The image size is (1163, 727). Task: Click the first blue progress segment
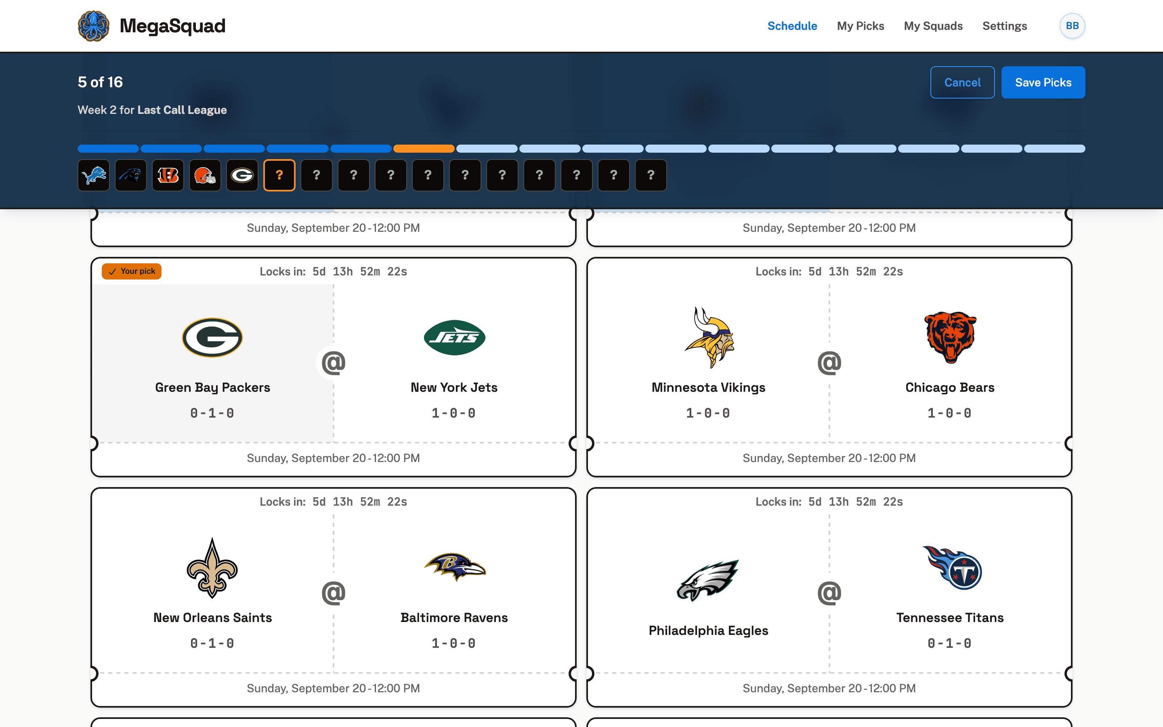108,149
